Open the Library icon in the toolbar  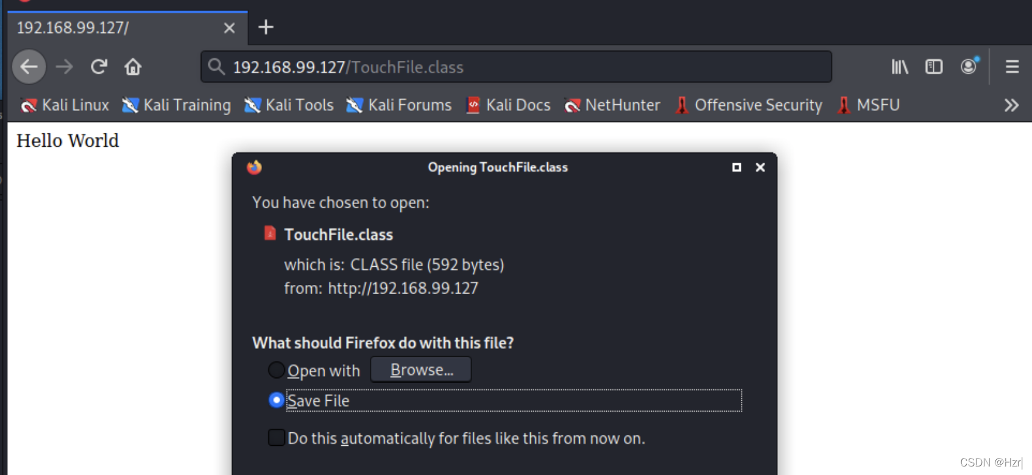[x=900, y=66]
